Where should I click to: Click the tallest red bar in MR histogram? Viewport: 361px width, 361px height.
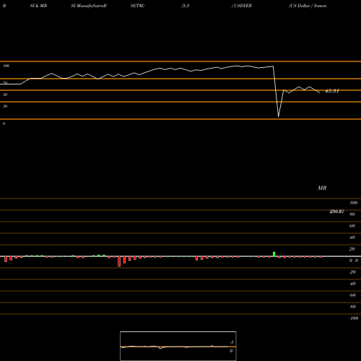click(119, 261)
